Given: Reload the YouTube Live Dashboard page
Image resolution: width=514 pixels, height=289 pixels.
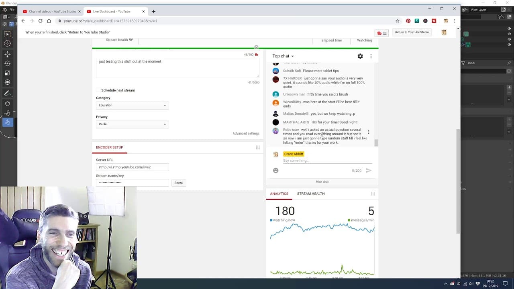Looking at the screenshot, I should coord(40,21).
